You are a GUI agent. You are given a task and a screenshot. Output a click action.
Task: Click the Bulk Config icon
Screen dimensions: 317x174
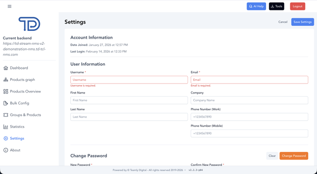click(x=6, y=104)
